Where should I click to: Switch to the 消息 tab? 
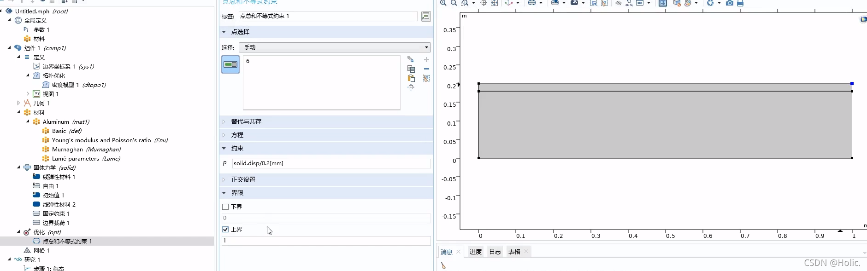(x=446, y=252)
